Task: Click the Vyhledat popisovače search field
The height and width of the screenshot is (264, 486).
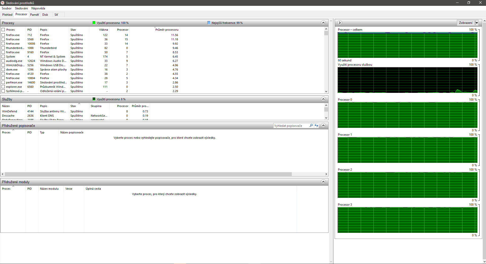Action: point(291,126)
